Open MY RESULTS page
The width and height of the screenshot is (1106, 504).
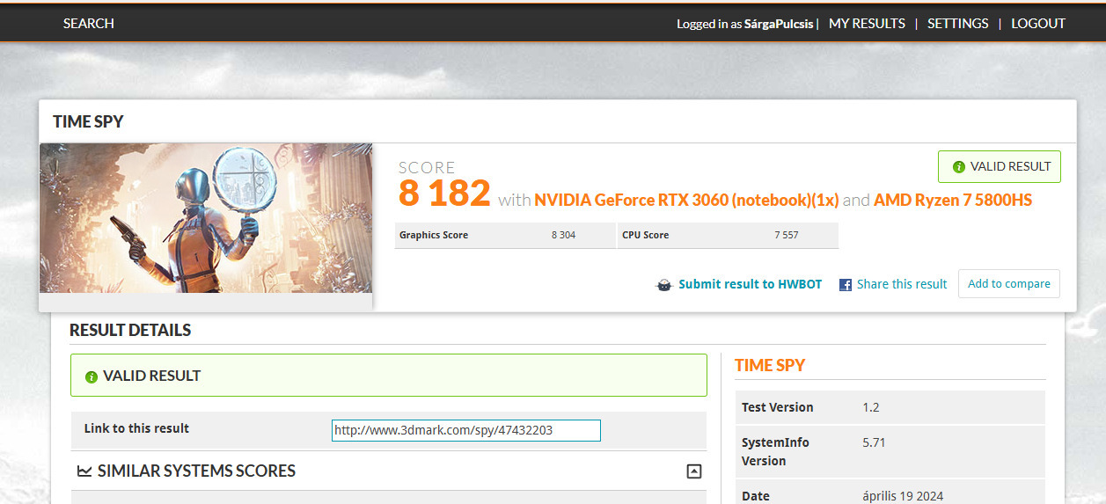pyautogui.click(x=867, y=24)
